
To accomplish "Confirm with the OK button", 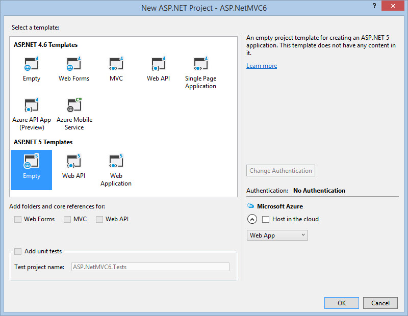I will click(341, 303).
